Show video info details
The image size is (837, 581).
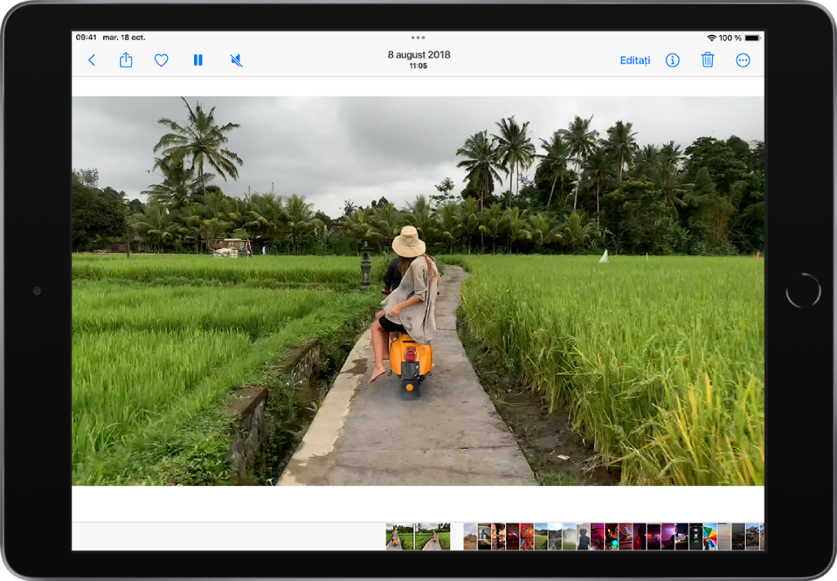point(672,60)
